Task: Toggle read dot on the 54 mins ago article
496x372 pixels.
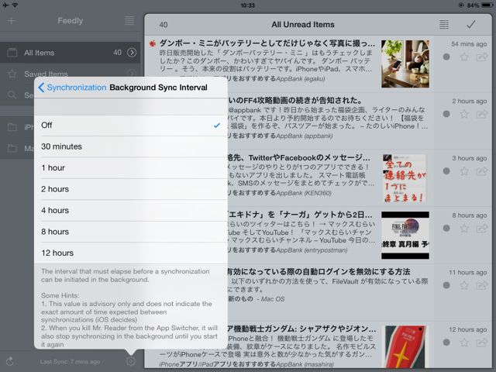Action: click(446, 57)
